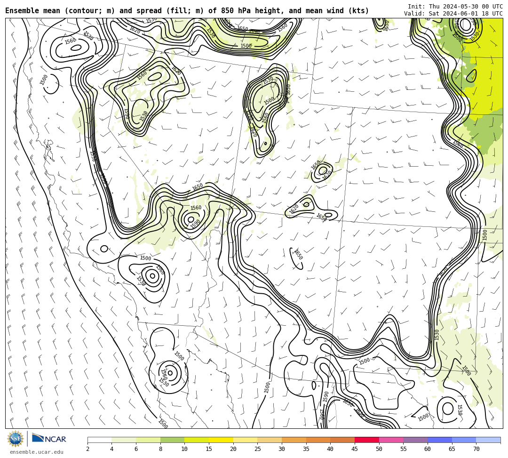508x458 pixels.
Task: Click the NSF logo
Action: [x=16, y=439]
